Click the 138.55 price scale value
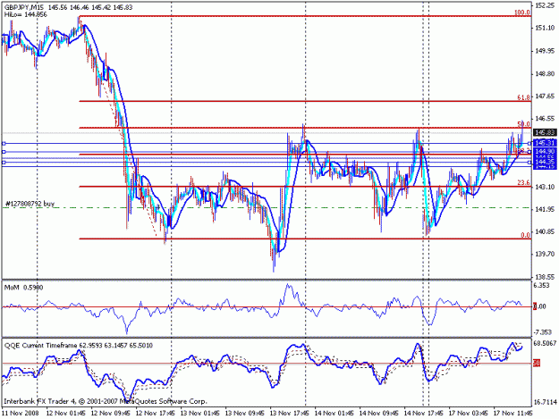 pyautogui.click(x=546, y=277)
